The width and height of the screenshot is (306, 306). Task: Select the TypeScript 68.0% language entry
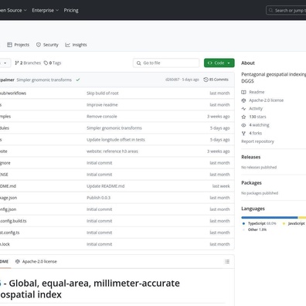[260, 223]
